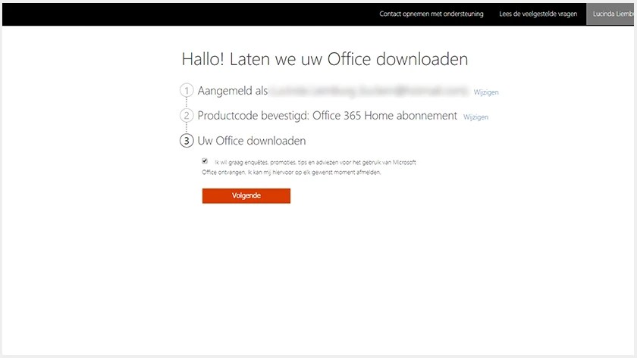The height and width of the screenshot is (358, 637).
Task: Click the orange Volgende button
Action: click(x=246, y=196)
